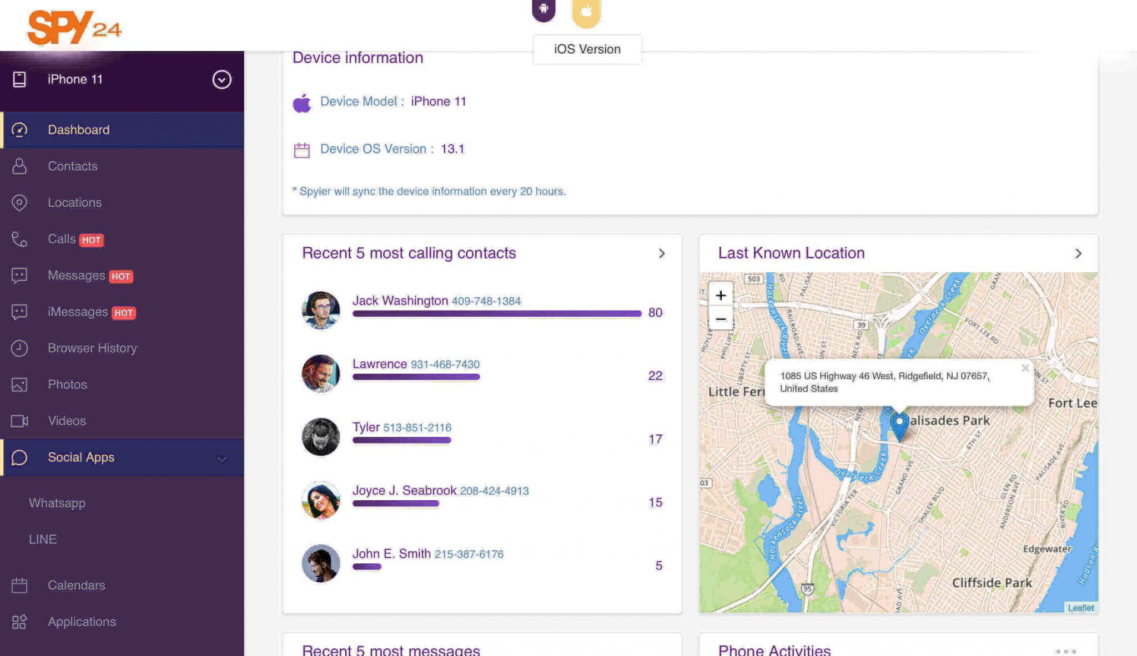The image size is (1137, 656).
Task: Click the HOT badge next to Calls
Action: (91, 240)
